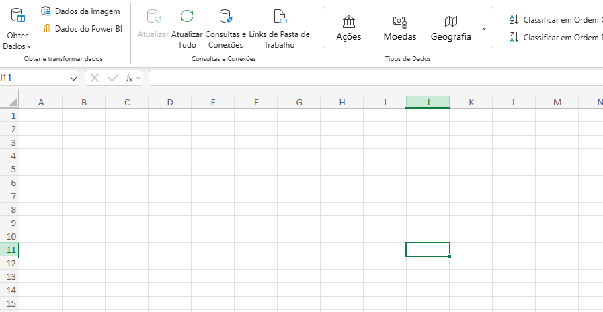Click the cancel X formula button

coord(95,79)
